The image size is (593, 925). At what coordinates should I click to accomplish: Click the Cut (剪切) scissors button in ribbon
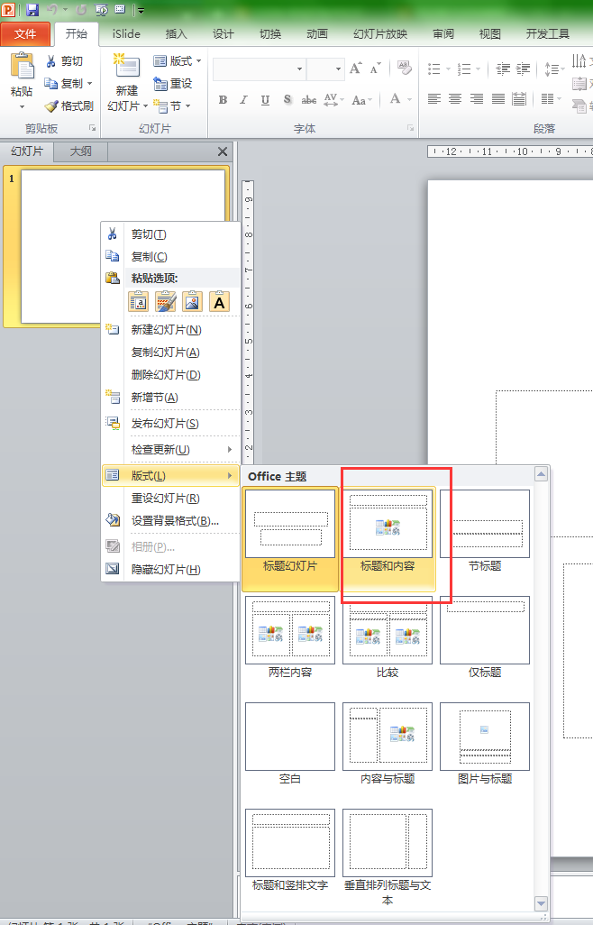[x=65, y=61]
